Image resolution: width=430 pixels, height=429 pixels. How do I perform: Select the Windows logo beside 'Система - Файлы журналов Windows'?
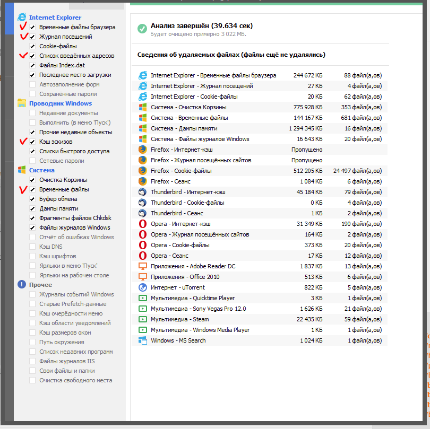click(143, 139)
